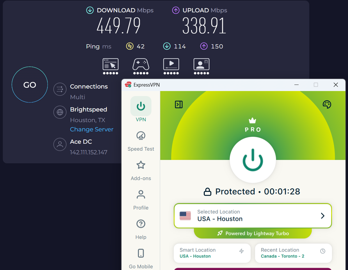Open Speed Test in ExpressVPN sidebar
Screen dimensions: 348x270
pos(141,141)
